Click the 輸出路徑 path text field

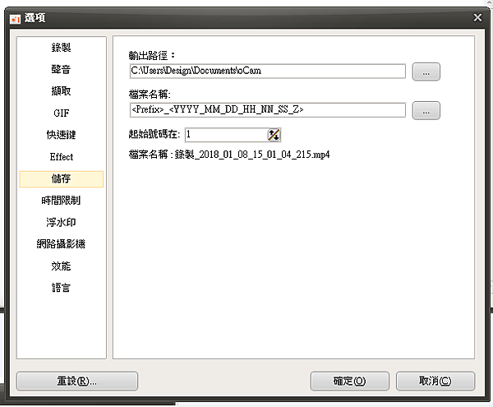pyautogui.click(x=268, y=71)
